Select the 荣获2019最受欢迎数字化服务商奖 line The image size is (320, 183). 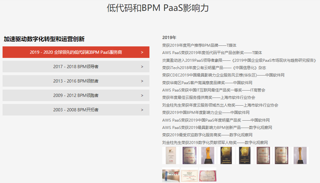click(x=207, y=135)
